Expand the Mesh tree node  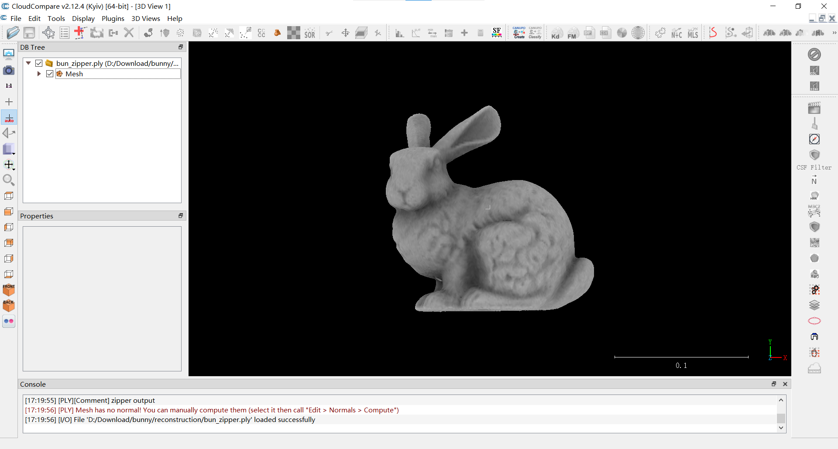[39, 74]
